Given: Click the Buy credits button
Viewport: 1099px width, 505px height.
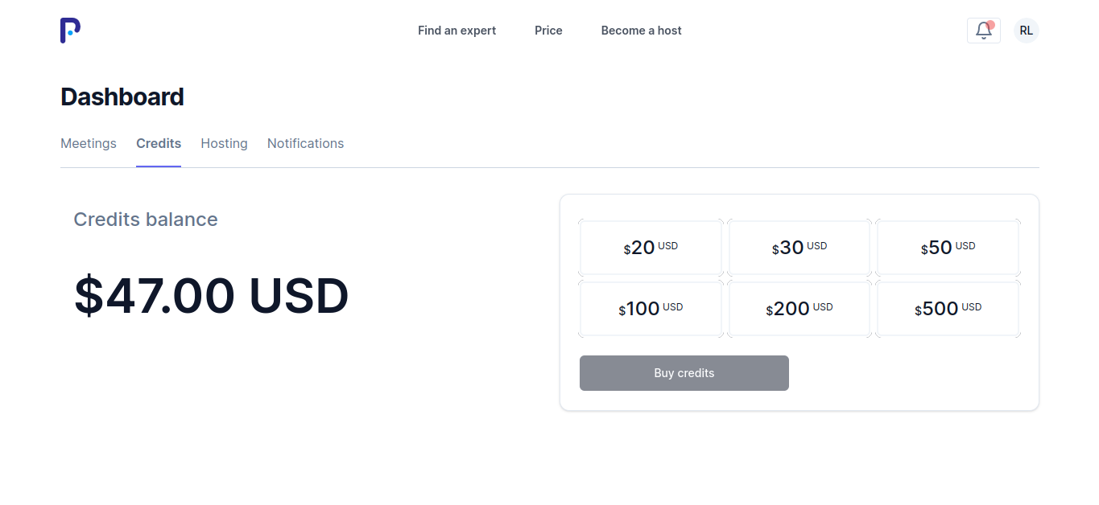Looking at the screenshot, I should tap(684, 373).
